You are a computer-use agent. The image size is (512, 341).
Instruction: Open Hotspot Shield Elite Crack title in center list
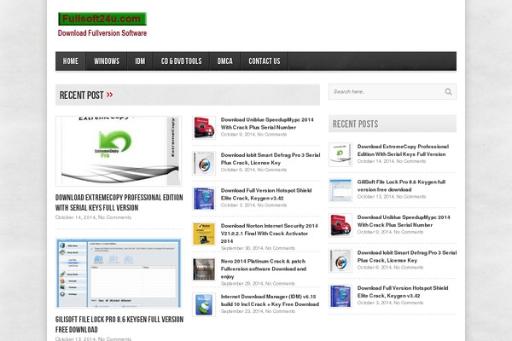(266, 194)
